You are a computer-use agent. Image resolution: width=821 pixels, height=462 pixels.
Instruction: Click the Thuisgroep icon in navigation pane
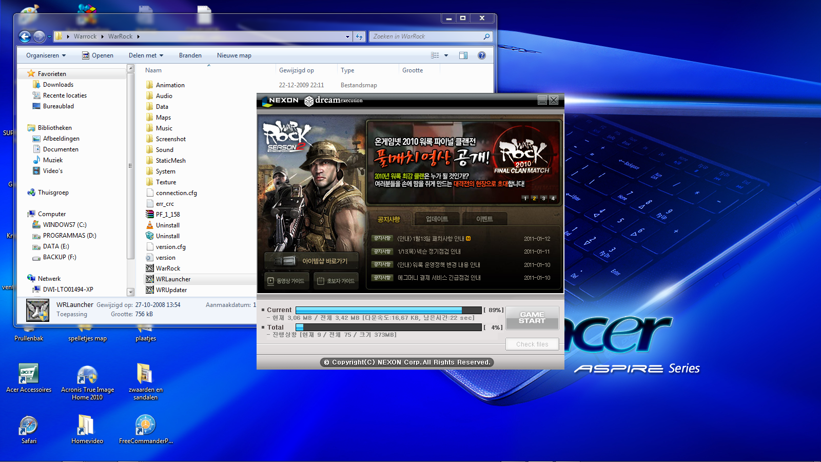click(31, 192)
